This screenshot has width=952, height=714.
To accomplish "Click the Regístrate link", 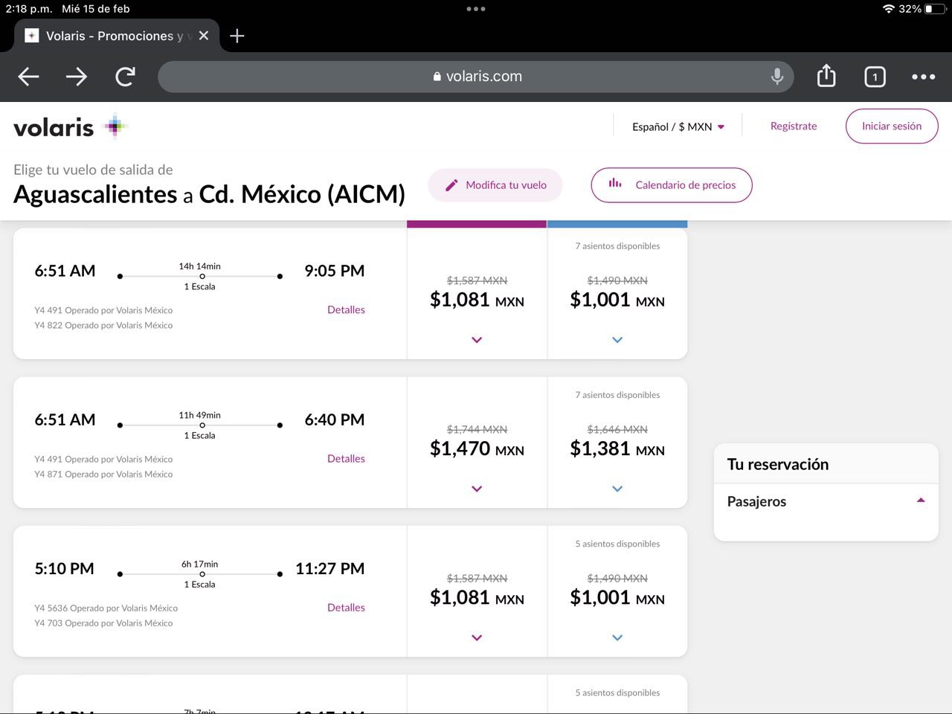I will (794, 126).
